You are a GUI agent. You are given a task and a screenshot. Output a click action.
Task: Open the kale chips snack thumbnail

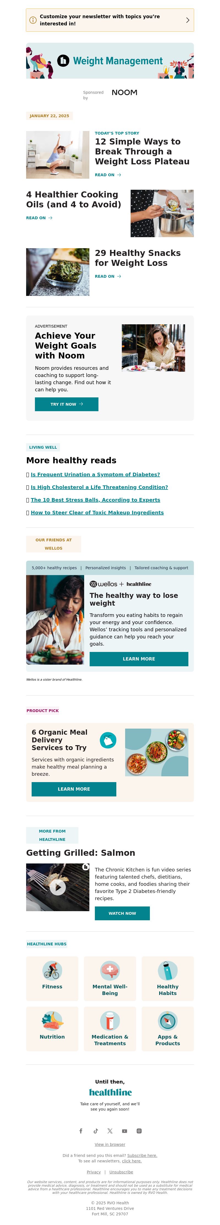coord(58,272)
